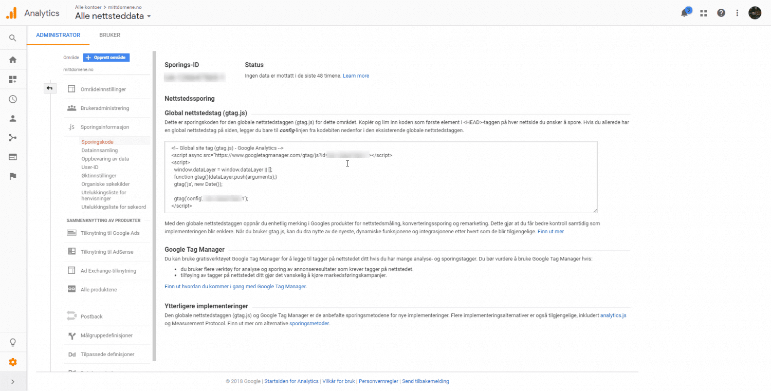Expand Målgruppedefinisjoner section
Screen dimensions: 771x391
(107, 336)
